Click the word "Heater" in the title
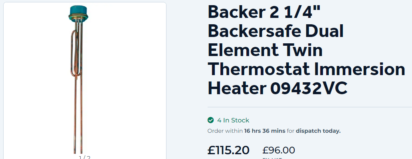The width and height of the screenshot is (412, 159). [x=236, y=88]
